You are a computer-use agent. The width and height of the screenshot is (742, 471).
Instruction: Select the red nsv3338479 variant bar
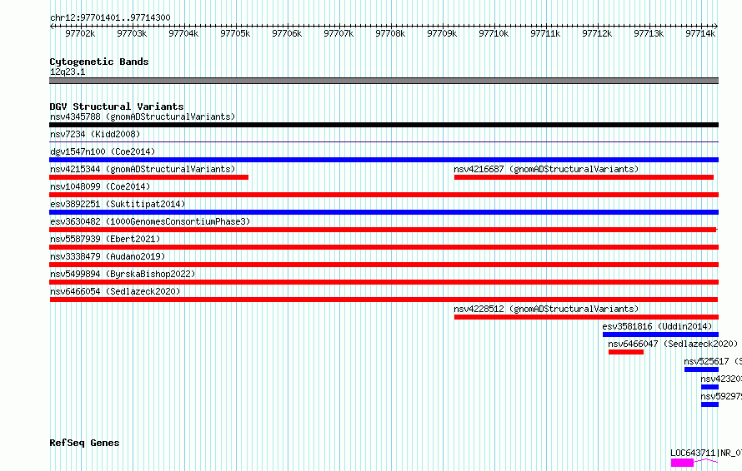tap(384, 265)
